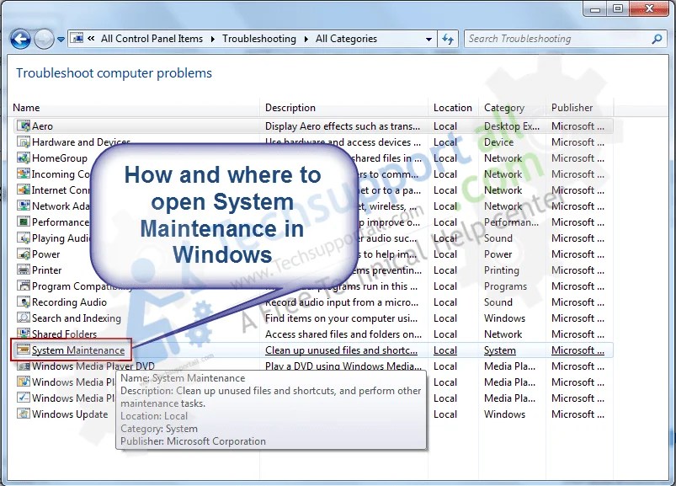Click 'Programs' category cell
This screenshot has width=676, height=486.
pos(505,286)
